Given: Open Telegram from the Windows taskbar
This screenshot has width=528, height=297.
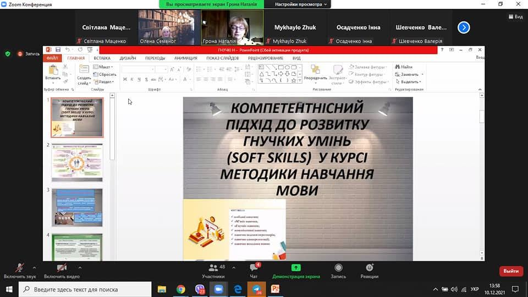Looking at the screenshot, I should point(256,289).
